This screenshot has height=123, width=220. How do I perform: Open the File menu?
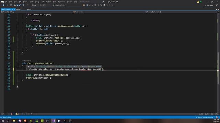coord(6,2)
